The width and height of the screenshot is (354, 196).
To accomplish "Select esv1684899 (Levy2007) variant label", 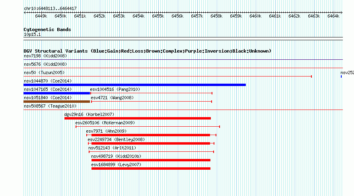I will (x=116, y=165).
